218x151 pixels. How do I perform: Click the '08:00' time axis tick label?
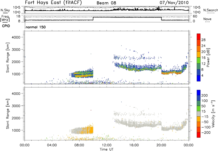79,145
